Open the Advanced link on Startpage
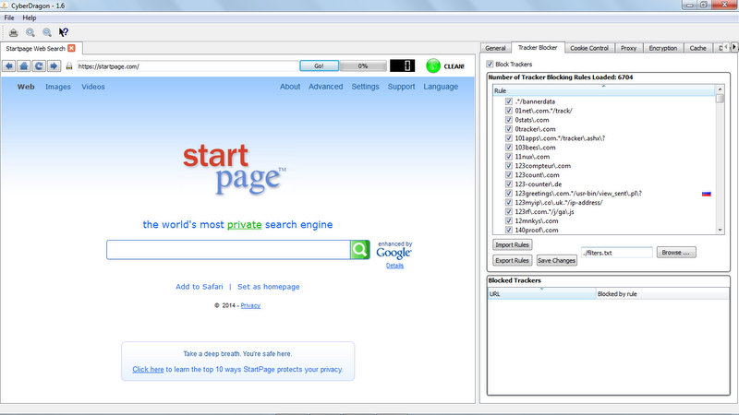This screenshot has width=739, height=415. (326, 87)
